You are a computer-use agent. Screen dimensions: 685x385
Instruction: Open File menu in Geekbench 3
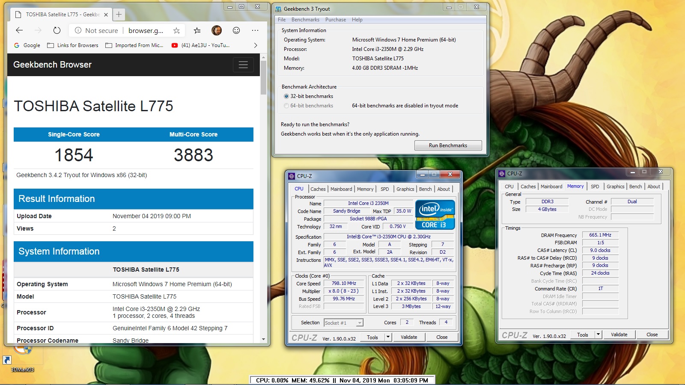click(281, 20)
